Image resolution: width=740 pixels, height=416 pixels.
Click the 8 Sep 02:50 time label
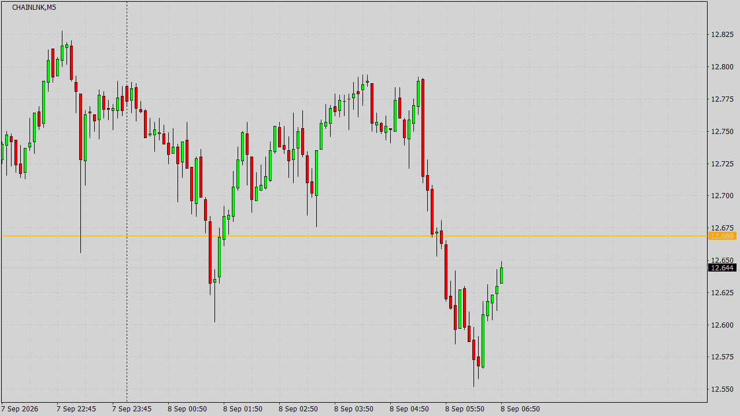298,409
